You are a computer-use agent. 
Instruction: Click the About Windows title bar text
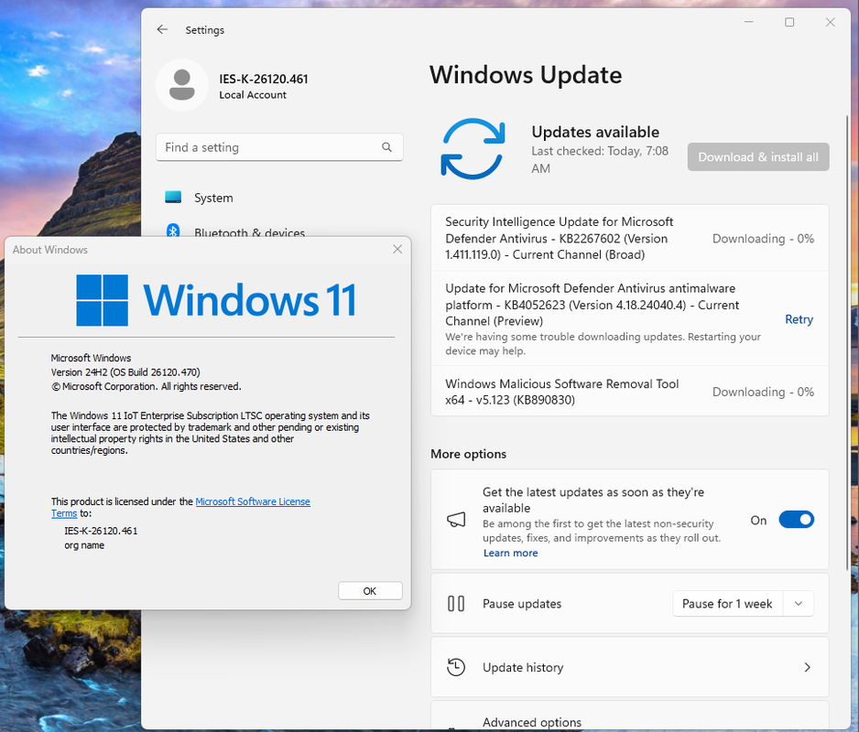click(x=49, y=250)
